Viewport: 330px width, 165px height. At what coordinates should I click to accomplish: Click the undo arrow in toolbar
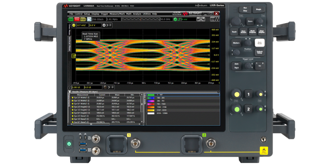199,19
